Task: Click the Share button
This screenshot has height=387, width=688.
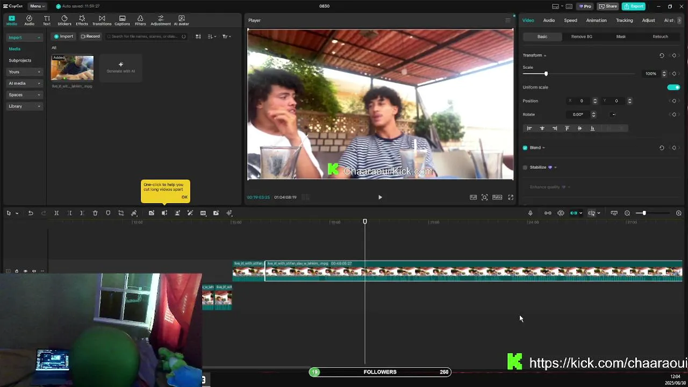Action: (x=608, y=6)
